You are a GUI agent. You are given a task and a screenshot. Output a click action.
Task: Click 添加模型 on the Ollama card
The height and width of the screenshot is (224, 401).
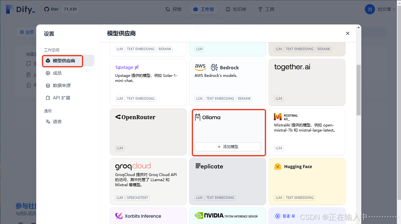coord(228,147)
